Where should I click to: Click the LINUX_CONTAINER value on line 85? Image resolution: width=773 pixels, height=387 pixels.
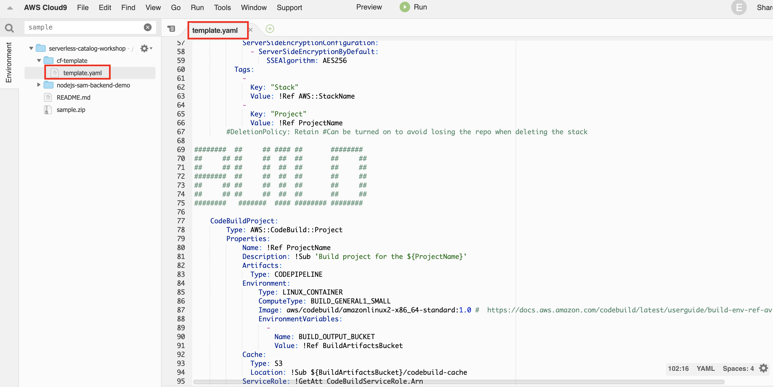pos(312,292)
